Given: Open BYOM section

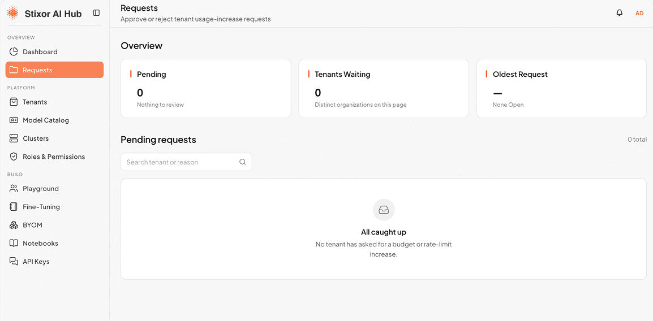Looking at the screenshot, I should [54, 225].
